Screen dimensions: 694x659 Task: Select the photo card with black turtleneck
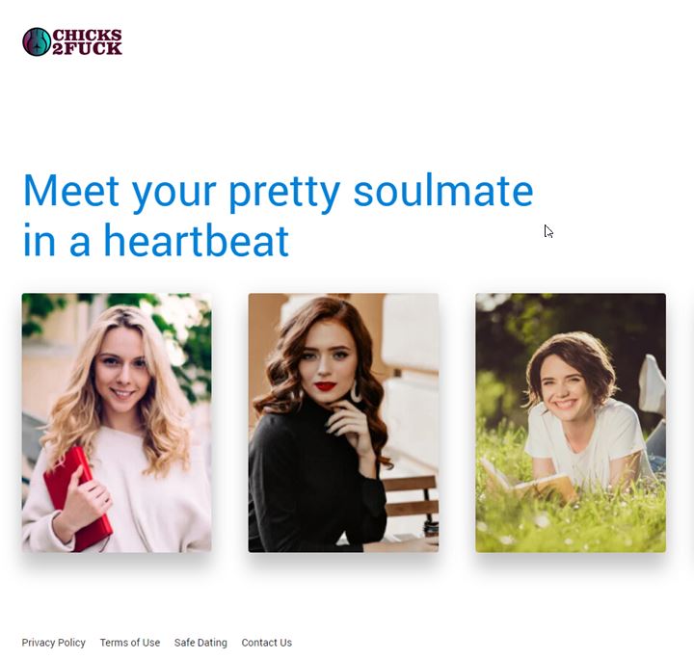click(343, 422)
